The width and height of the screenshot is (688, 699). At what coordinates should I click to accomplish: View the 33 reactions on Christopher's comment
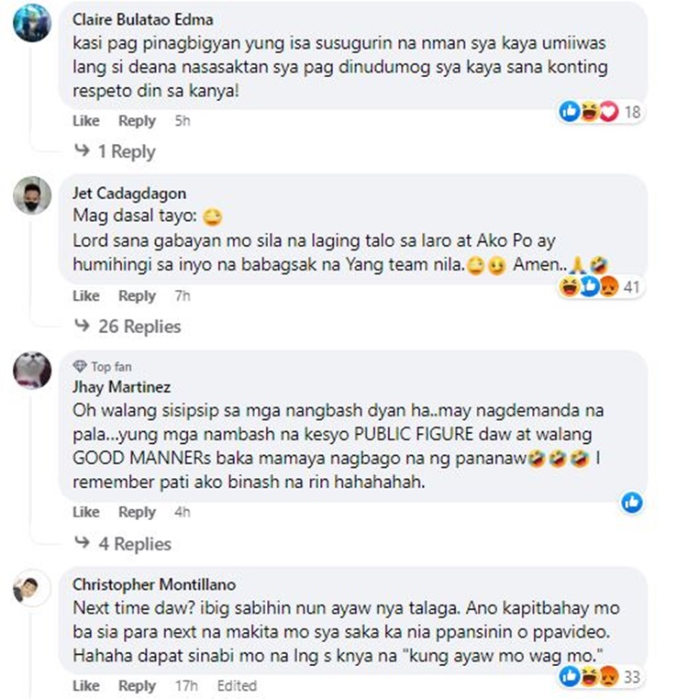[600, 677]
